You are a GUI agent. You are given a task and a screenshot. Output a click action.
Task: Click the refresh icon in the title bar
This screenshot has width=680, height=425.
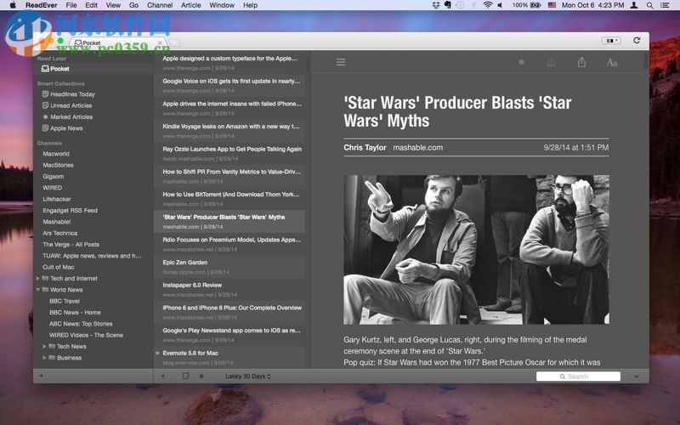click(x=637, y=40)
